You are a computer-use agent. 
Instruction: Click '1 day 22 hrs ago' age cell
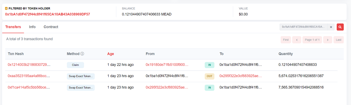tap(121, 65)
